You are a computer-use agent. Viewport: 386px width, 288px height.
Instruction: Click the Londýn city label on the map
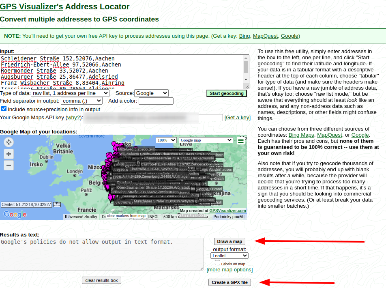tap(75, 171)
